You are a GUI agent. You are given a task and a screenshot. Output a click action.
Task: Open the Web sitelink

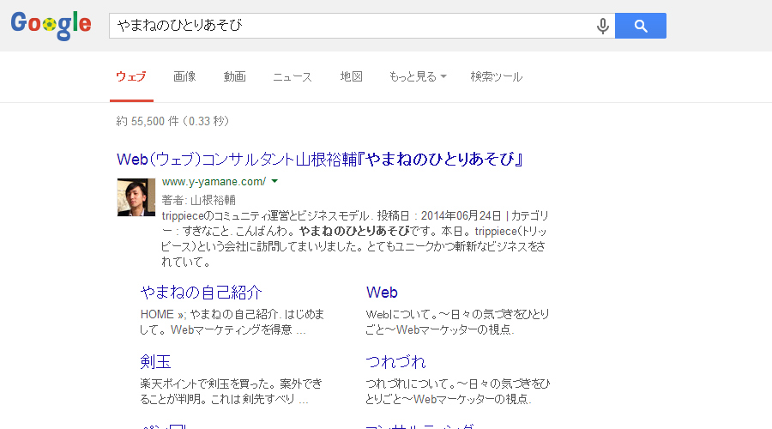point(382,293)
